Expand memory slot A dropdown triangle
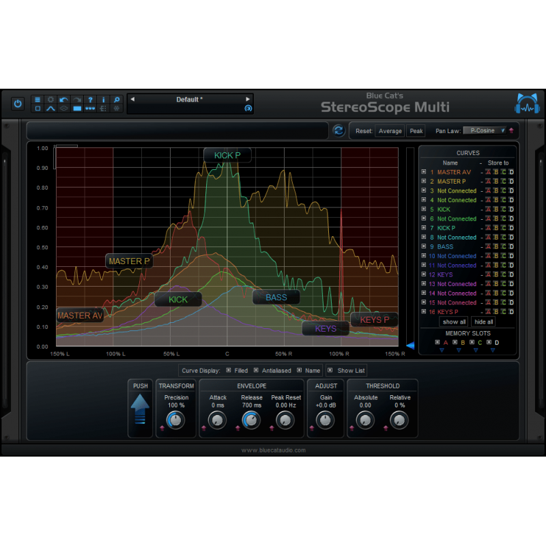The width and height of the screenshot is (546, 546). pyautogui.click(x=442, y=350)
